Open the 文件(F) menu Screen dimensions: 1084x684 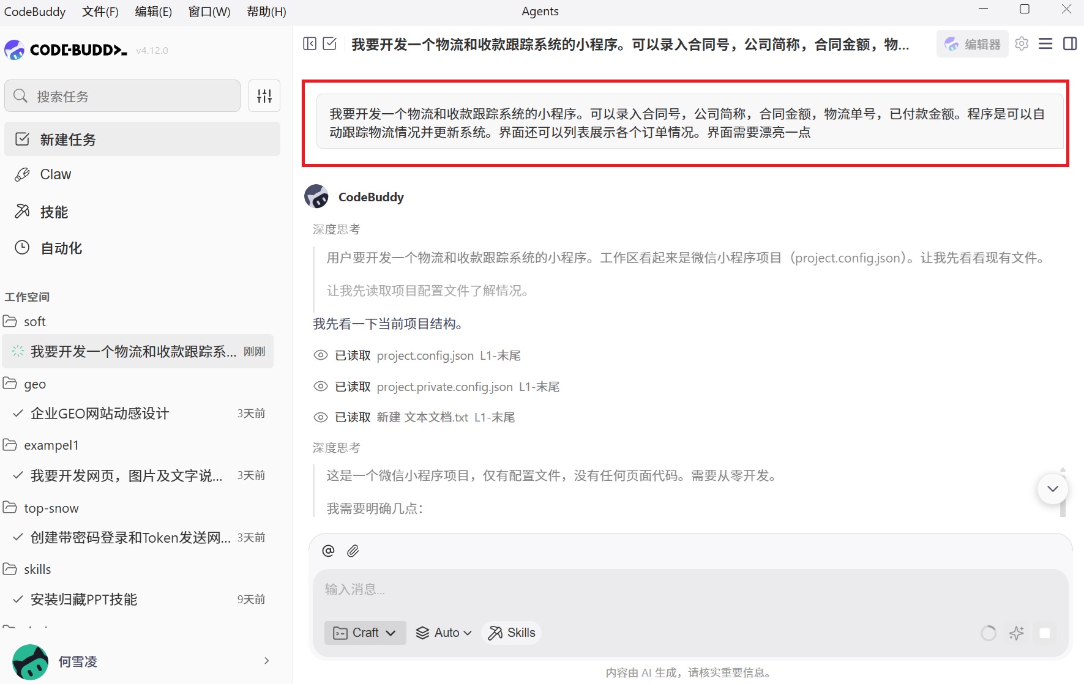point(100,12)
